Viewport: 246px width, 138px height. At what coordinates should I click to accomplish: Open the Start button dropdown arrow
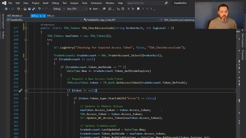click(x=99, y=9)
